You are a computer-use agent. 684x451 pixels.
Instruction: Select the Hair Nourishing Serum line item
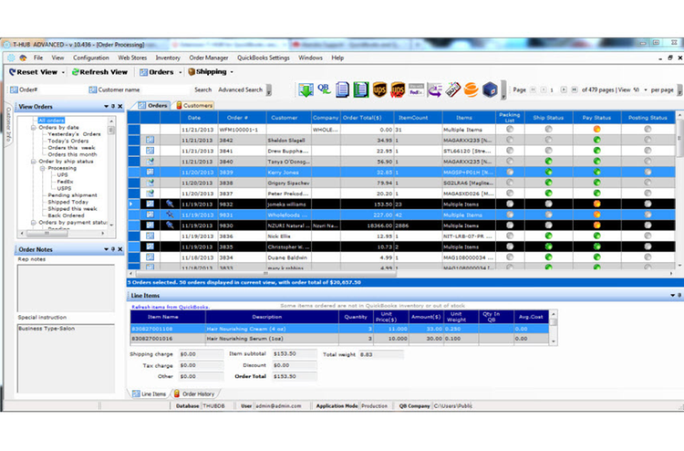click(x=339, y=339)
